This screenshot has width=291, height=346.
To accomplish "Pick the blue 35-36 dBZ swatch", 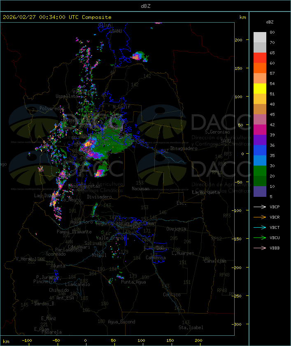I will 260,150.
